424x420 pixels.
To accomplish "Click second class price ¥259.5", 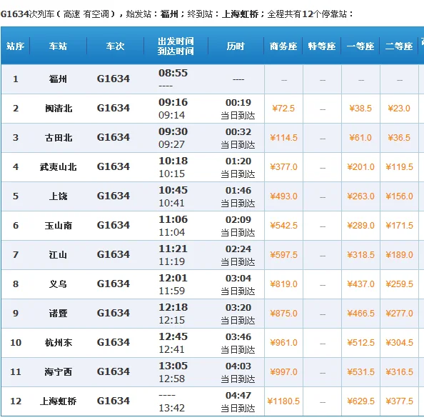I will point(400,284).
